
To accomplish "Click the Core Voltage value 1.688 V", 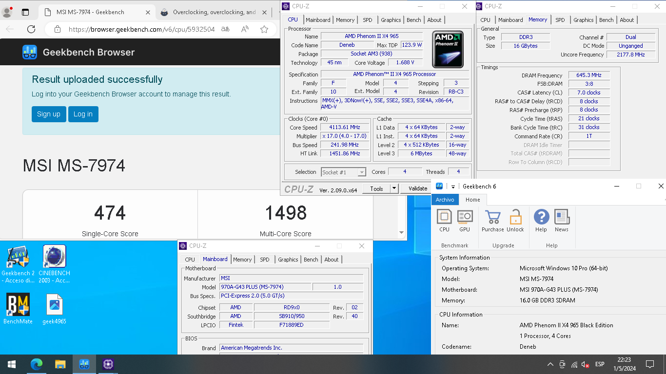I will coord(405,62).
